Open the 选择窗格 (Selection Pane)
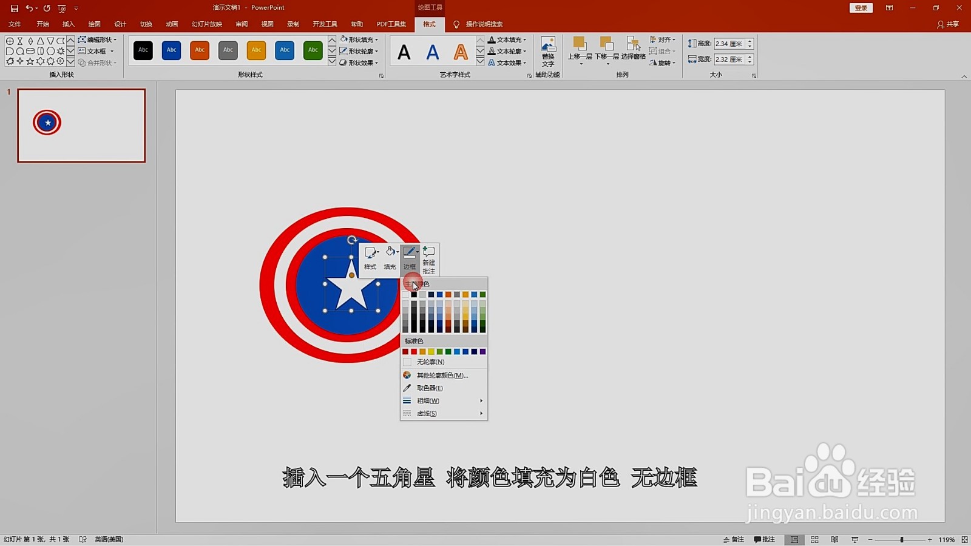971x546 pixels. coord(633,49)
